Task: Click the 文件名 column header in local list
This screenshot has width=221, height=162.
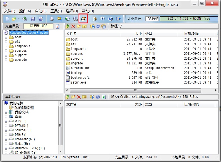Action: 93,104
